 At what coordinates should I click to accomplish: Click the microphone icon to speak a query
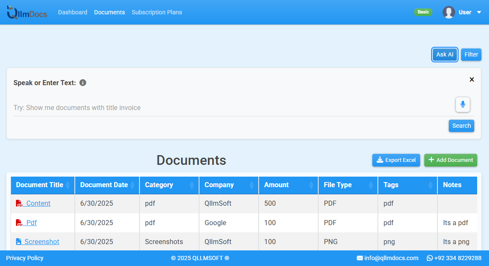click(462, 105)
